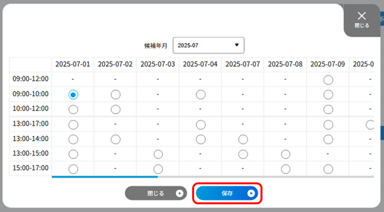Click the blue horizontal scrollbar thumb
Image resolution: width=384 pixels, height=212 pixels.
[x=105, y=177]
